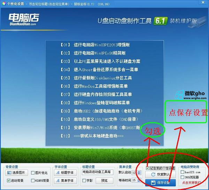
Task: Click the 选择图片 picture icon button
Action: 16,173
